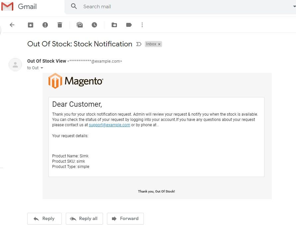
Task: Report this email as spam
Action: coord(45,25)
